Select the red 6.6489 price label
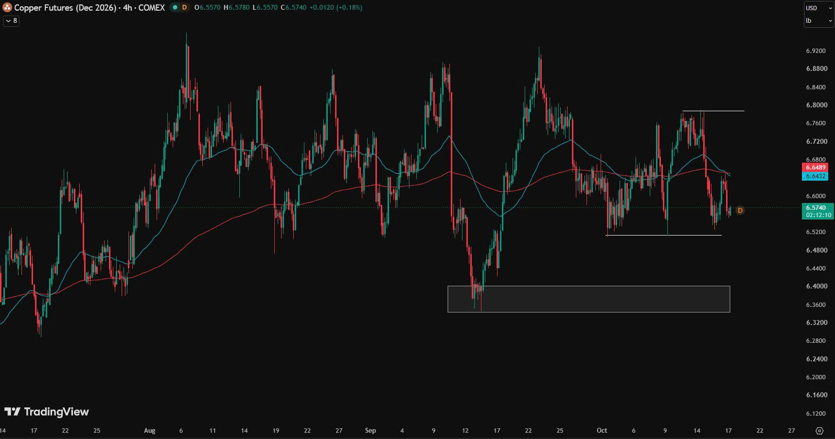The width and height of the screenshot is (835, 439). tap(816, 168)
